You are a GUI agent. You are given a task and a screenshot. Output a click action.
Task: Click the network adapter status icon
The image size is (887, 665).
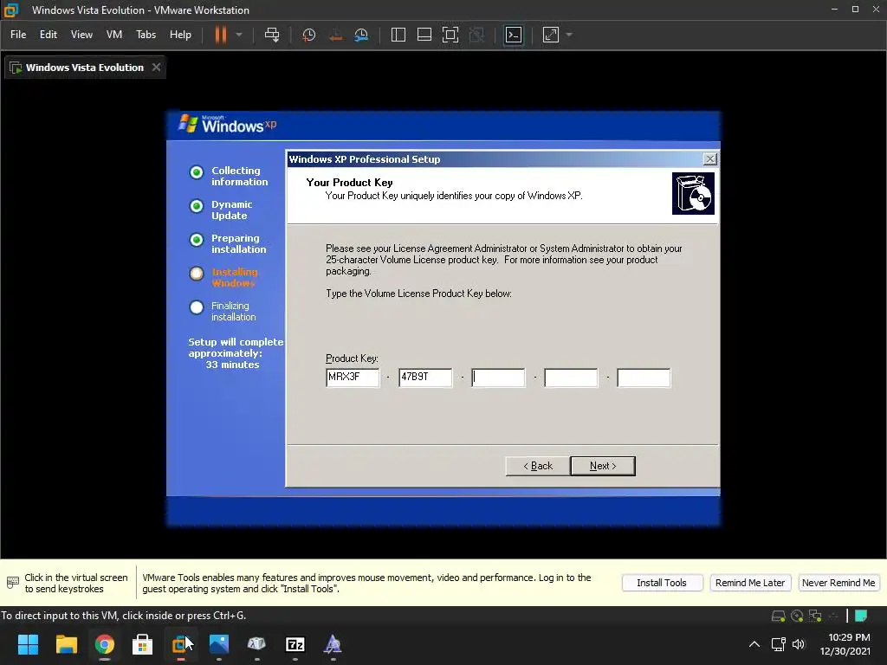tap(815, 616)
